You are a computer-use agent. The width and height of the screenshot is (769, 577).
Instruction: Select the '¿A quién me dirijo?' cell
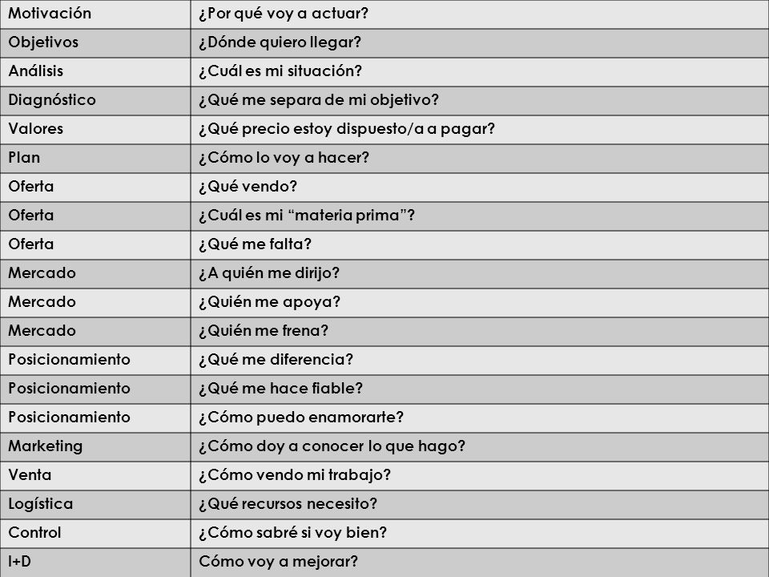480,274
